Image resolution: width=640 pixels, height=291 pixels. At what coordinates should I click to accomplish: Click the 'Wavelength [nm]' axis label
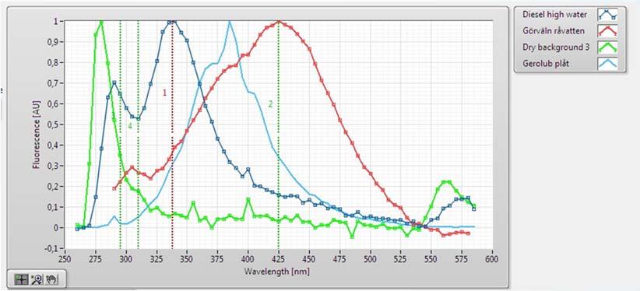276,271
